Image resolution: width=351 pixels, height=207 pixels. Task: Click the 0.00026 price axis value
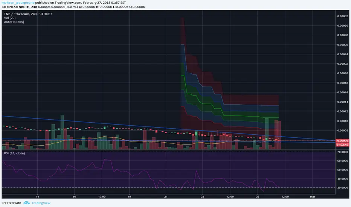coord(342,45)
